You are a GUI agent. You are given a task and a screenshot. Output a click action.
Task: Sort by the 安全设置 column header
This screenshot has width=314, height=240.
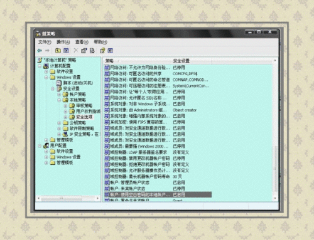[191, 61]
